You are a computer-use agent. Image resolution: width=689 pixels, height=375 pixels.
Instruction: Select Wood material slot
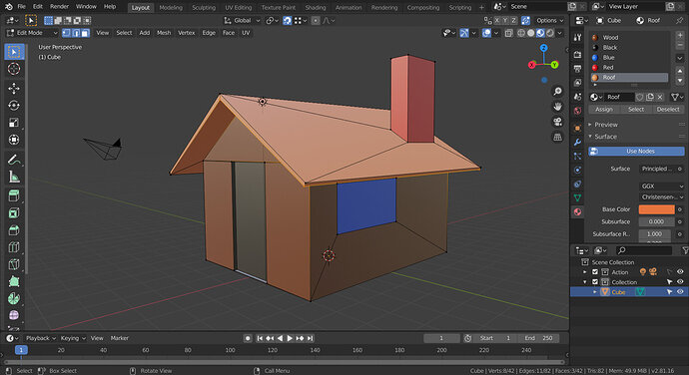(x=629, y=38)
